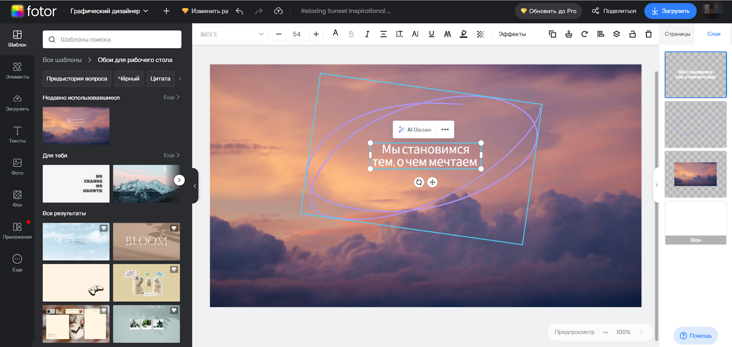Expand the Графический дизайнер dropdown
This screenshot has height=347, width=732.
click(x=109, y=11)
